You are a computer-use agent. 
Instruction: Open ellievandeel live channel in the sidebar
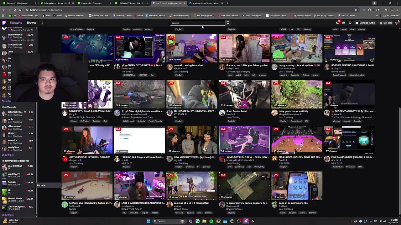click(x=18, y=128)
